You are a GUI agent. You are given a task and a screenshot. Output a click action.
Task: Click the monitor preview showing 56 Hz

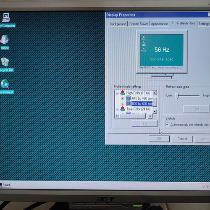162,51
